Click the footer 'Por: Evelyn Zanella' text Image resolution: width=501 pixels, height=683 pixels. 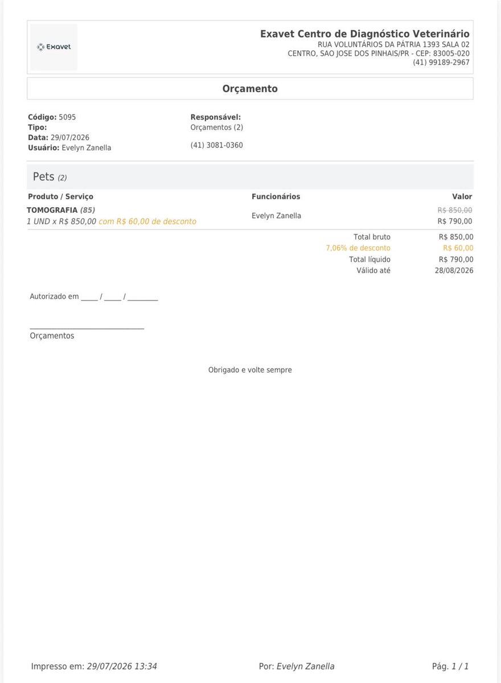click(x=297, y=666)
